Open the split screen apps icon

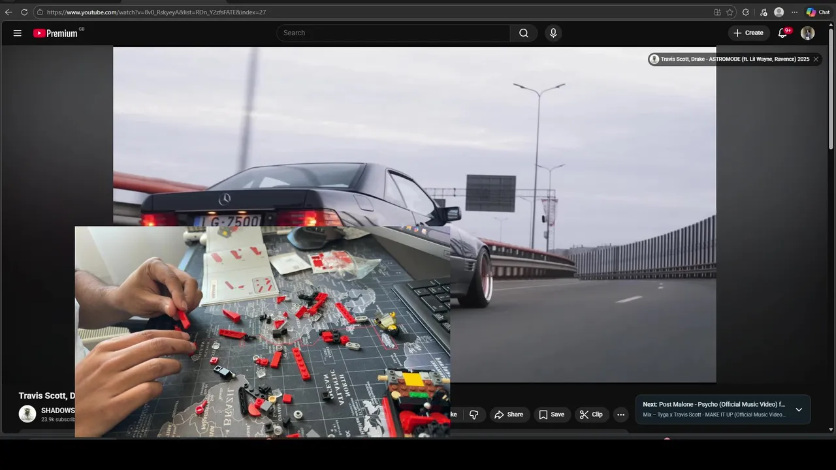click(x=717, y=12)
